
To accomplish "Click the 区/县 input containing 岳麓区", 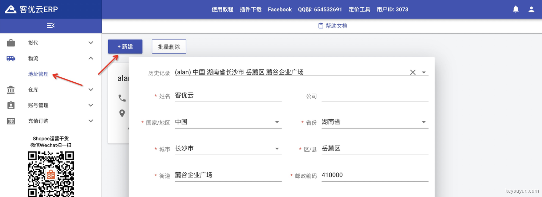I will tap(375, 148).
